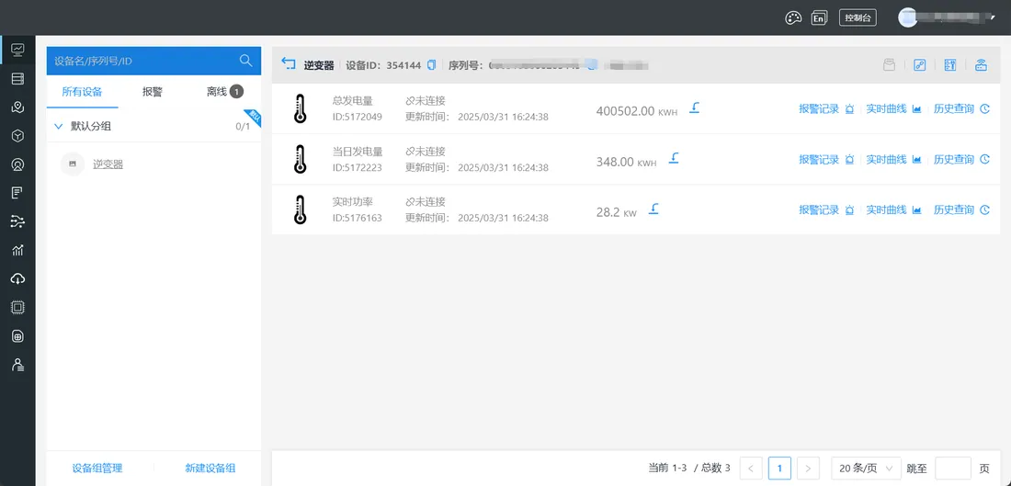Switch to the 所有设备 tab
Viewport: 1011px width, 486px height.
[82, 92]
